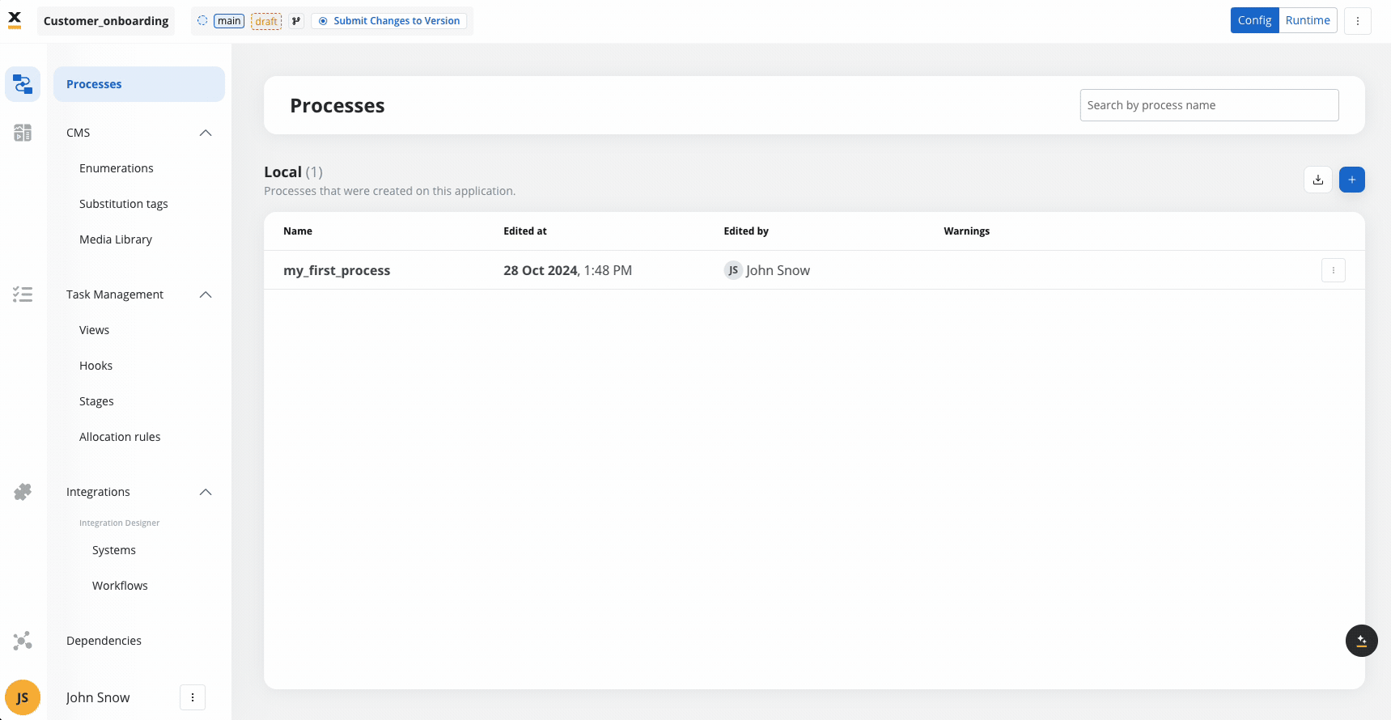This screenshot has height=720, width=1391.
Task: Click the dashed circle version status icon
Action: (x=202, y=21)
